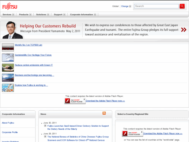Open Business and technology are becoming link
189x142 pixels.
tap(35, 75)
